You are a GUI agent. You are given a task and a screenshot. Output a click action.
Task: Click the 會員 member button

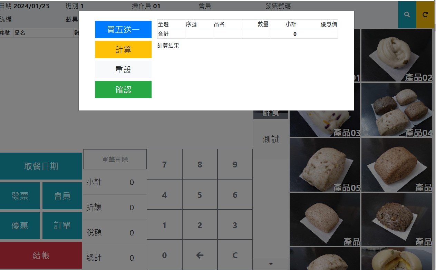(x=62, y=196)
